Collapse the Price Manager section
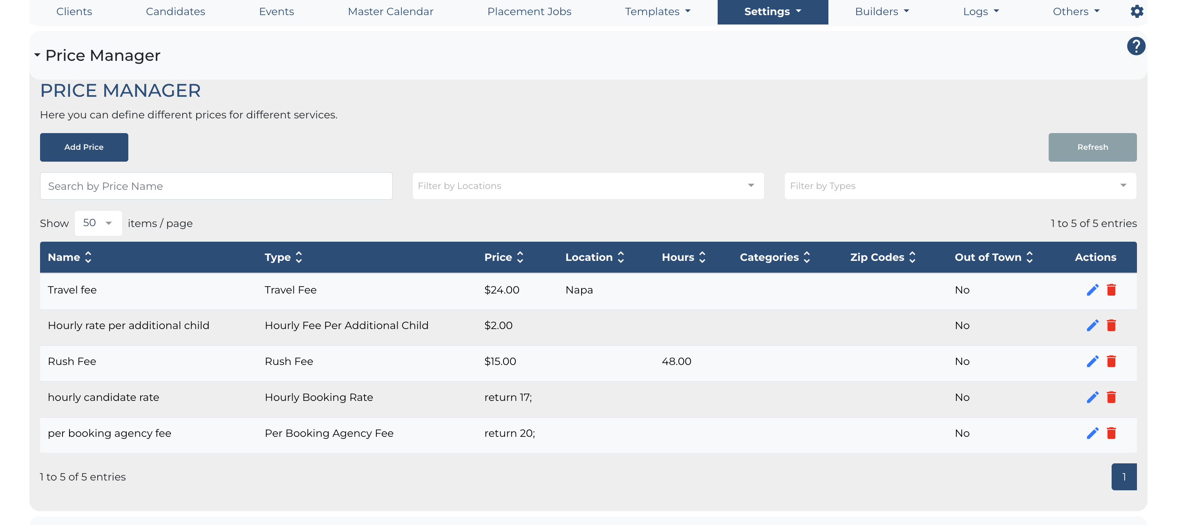 [37, 55]
